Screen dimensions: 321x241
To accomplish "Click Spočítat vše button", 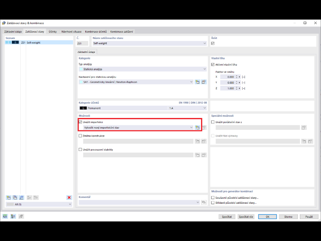I will pos(246,216).
